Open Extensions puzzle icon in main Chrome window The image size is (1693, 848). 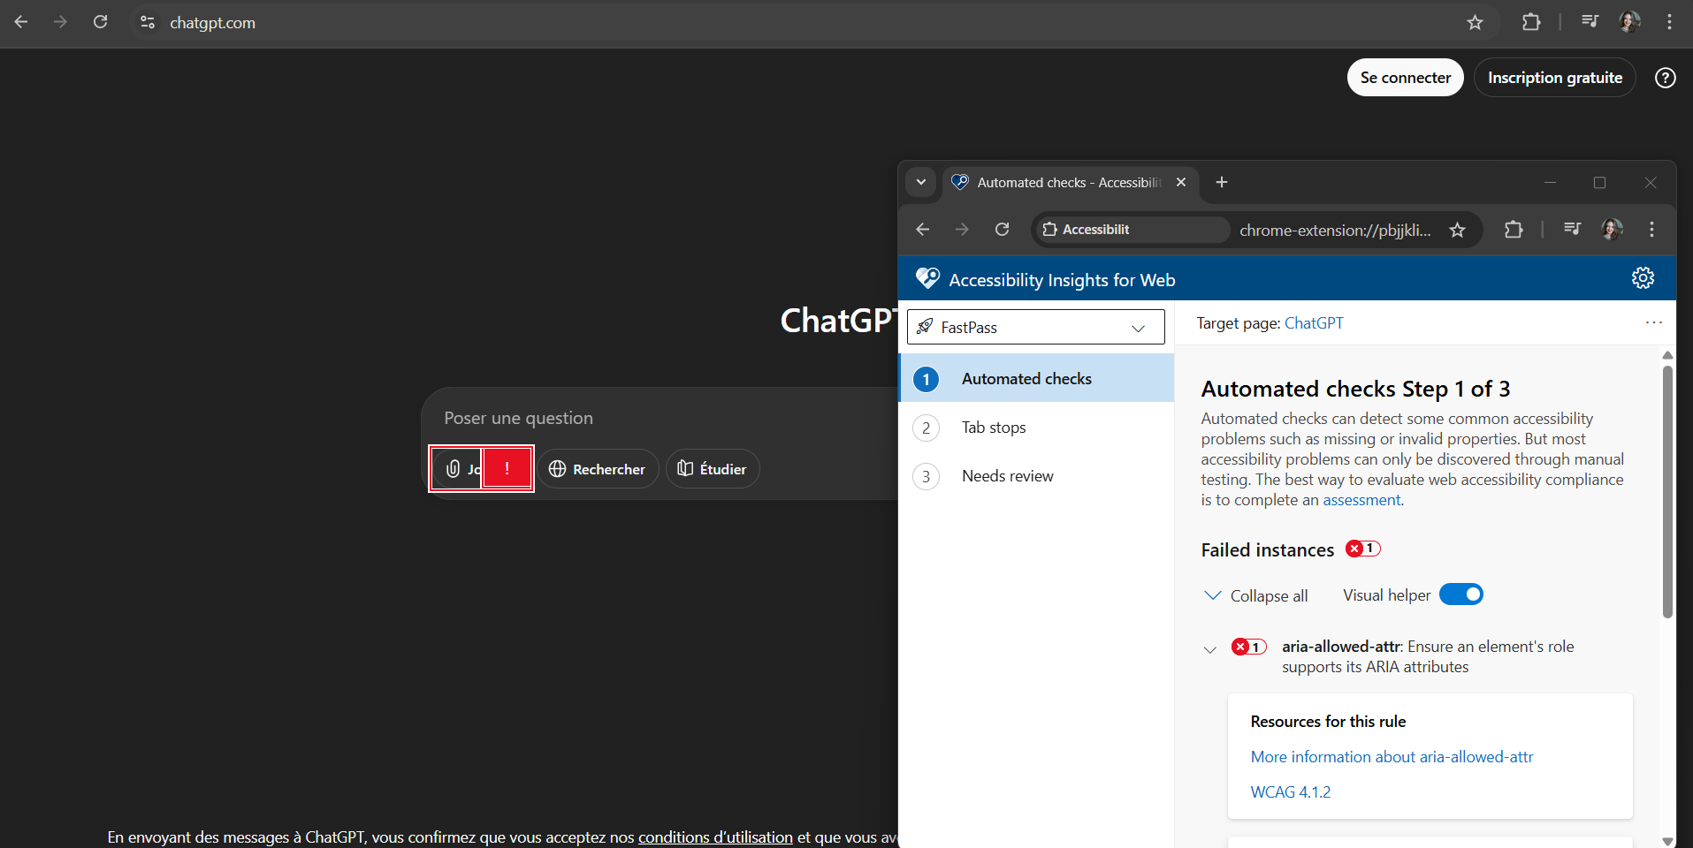(x=1531, y=22)
